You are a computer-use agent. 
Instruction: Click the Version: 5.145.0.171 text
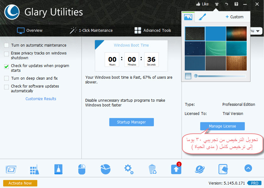227,183
